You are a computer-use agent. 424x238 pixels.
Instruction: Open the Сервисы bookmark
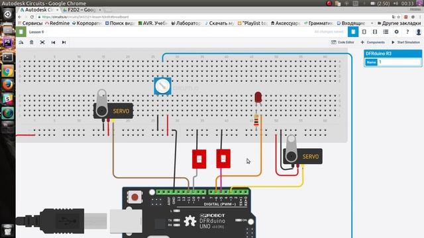(x=30, y=23)
